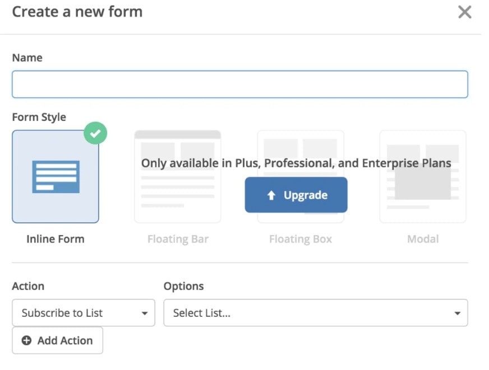489x370 pixels.
Task: Click the Floating Bar text label
Action: pos(178,239)
